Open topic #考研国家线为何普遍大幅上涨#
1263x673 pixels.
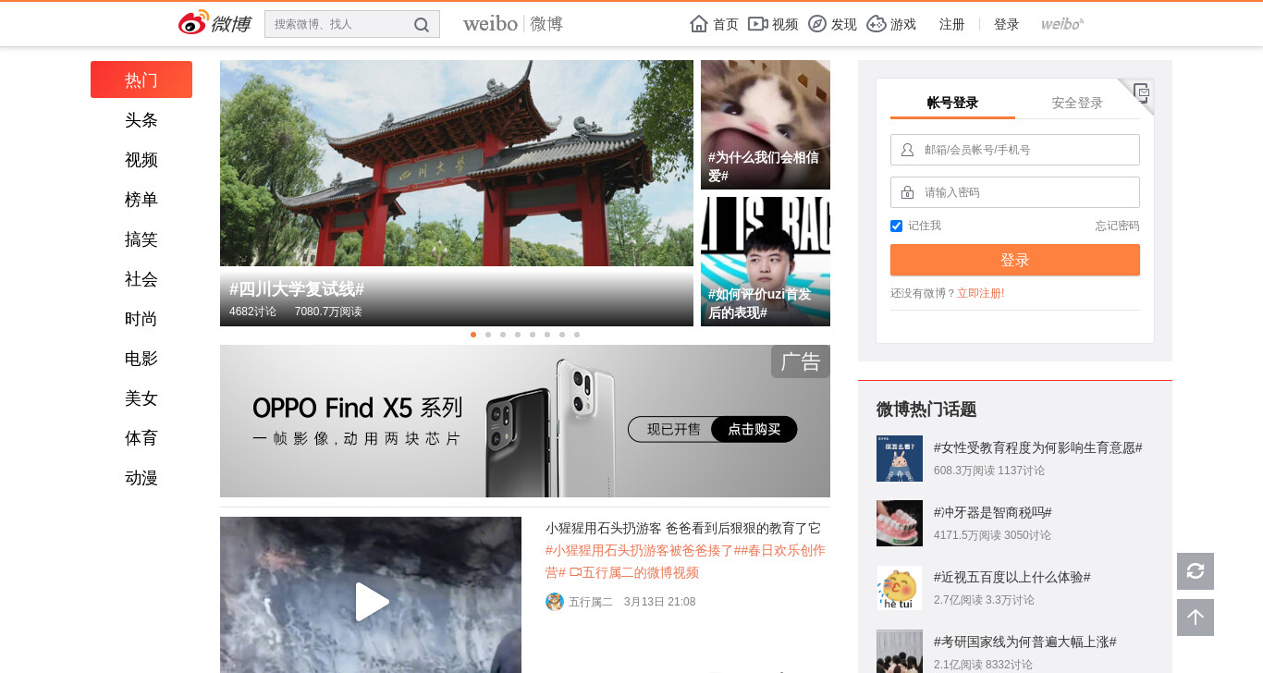(1024, 642)
